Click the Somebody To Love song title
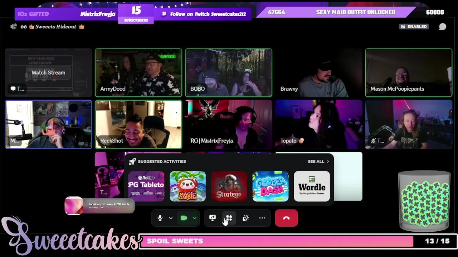This screenshot has height=257, width=458. (109, 204)
